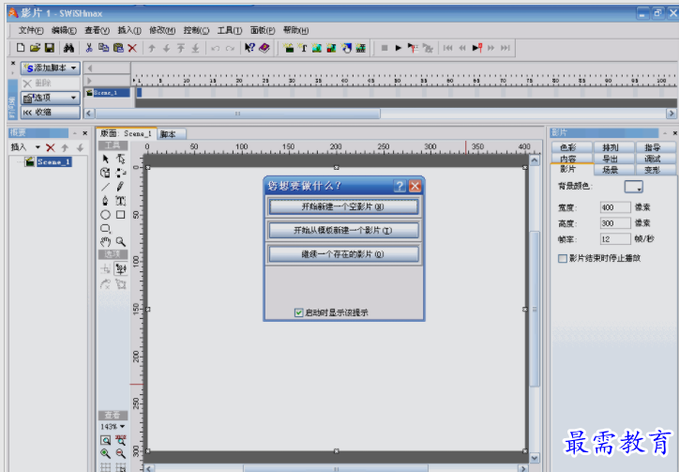679x472 pixels.
Task: Click the context help arrow-question icon
Action: (x=249, y=48)
